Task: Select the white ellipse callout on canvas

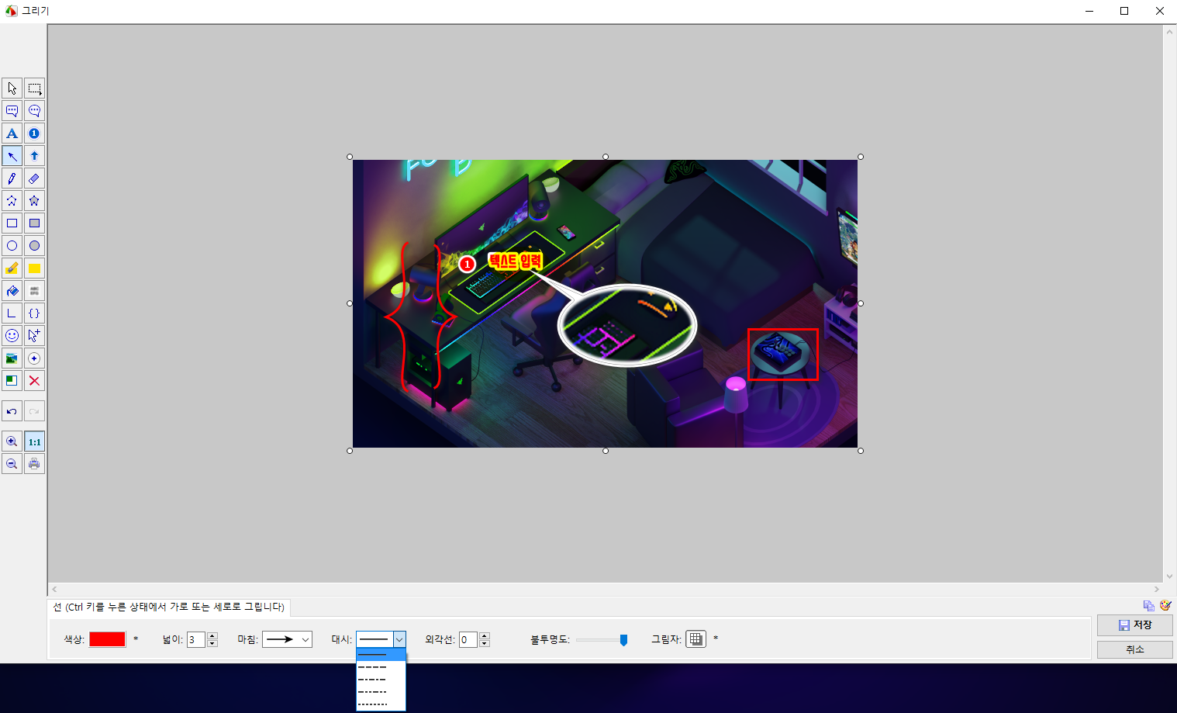Action: [627, 326]
